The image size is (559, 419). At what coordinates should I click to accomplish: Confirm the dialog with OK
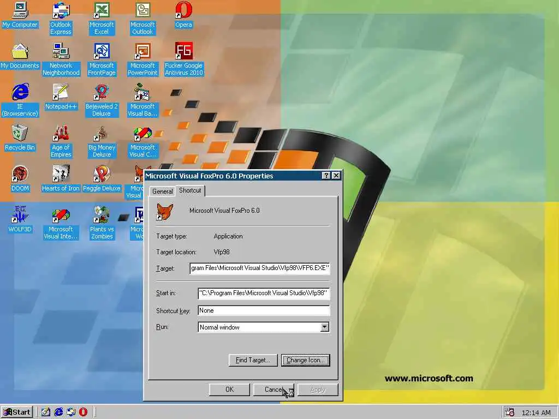tap(229, 390)
